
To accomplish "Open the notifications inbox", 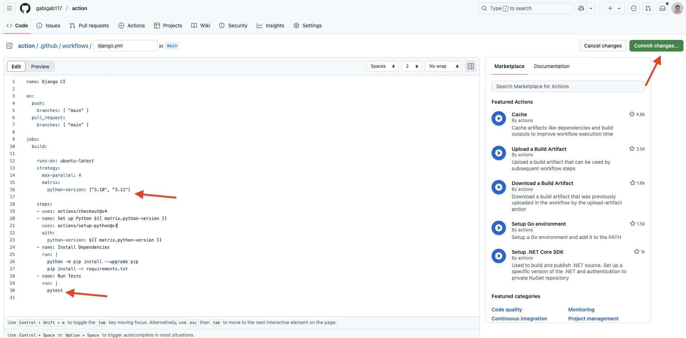I will (x=663, y=8).
